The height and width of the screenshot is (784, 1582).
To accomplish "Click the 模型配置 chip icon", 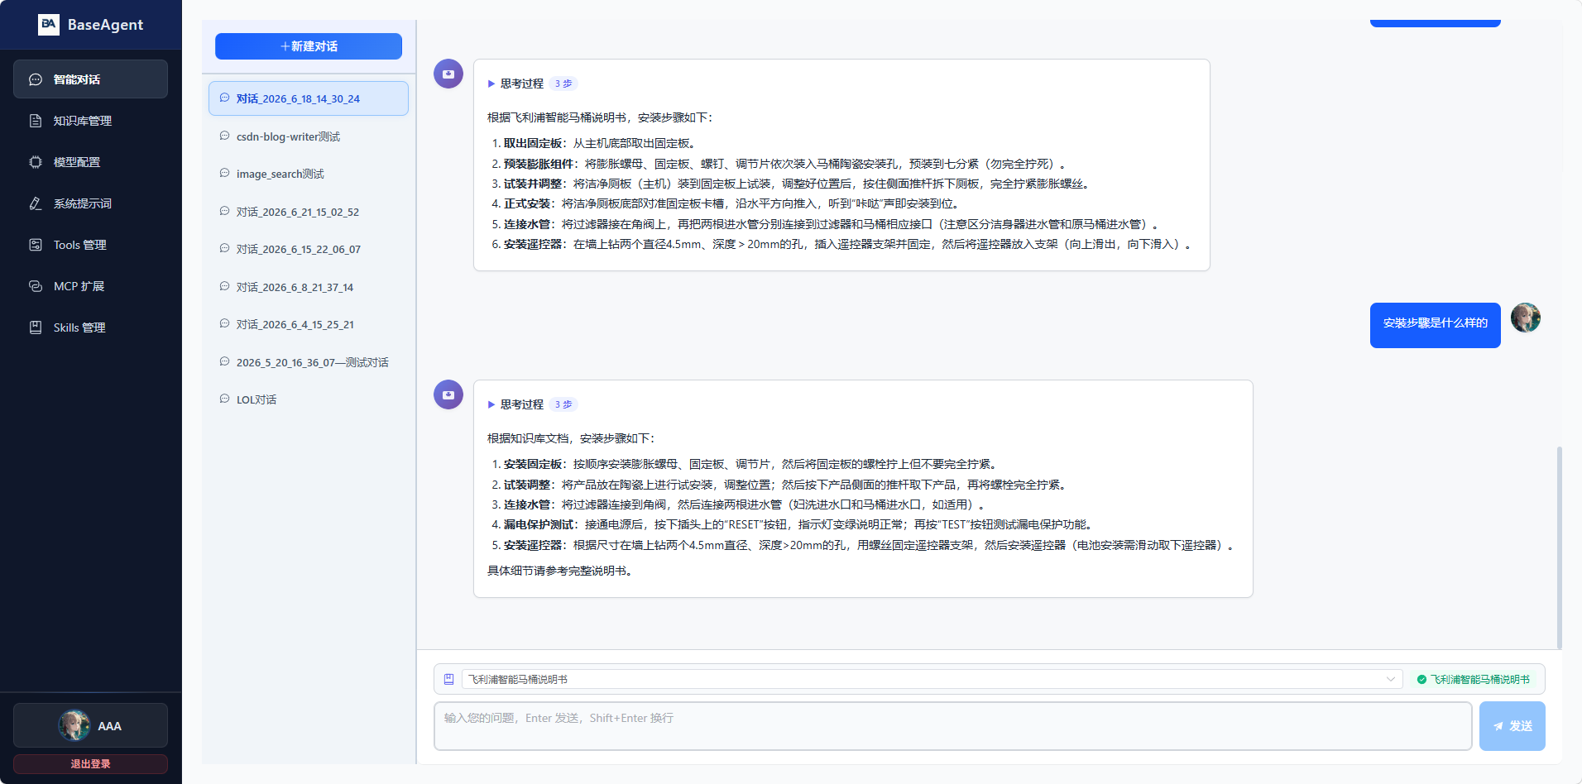I will coord(36,162).
